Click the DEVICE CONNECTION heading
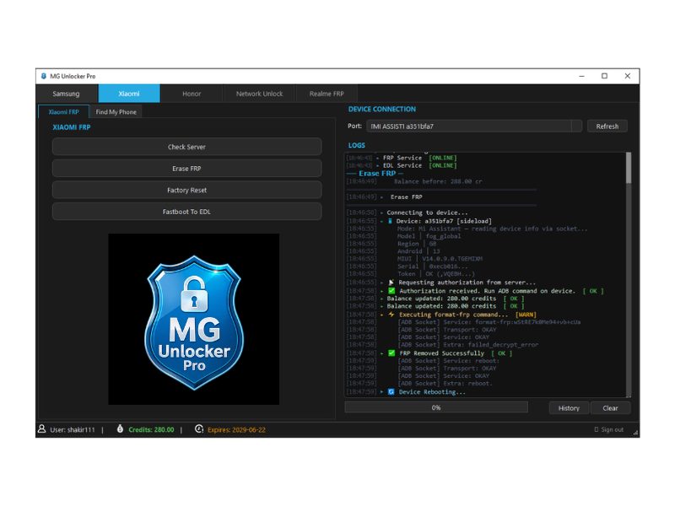This screenshot has height=506, width=675. click(x=382, y=110)
